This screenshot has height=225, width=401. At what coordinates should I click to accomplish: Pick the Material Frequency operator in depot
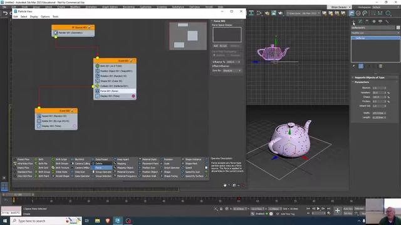125,176
